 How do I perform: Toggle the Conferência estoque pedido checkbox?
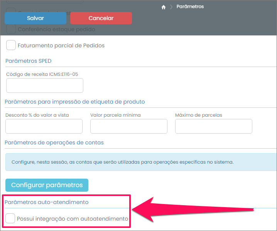[11, 29]
